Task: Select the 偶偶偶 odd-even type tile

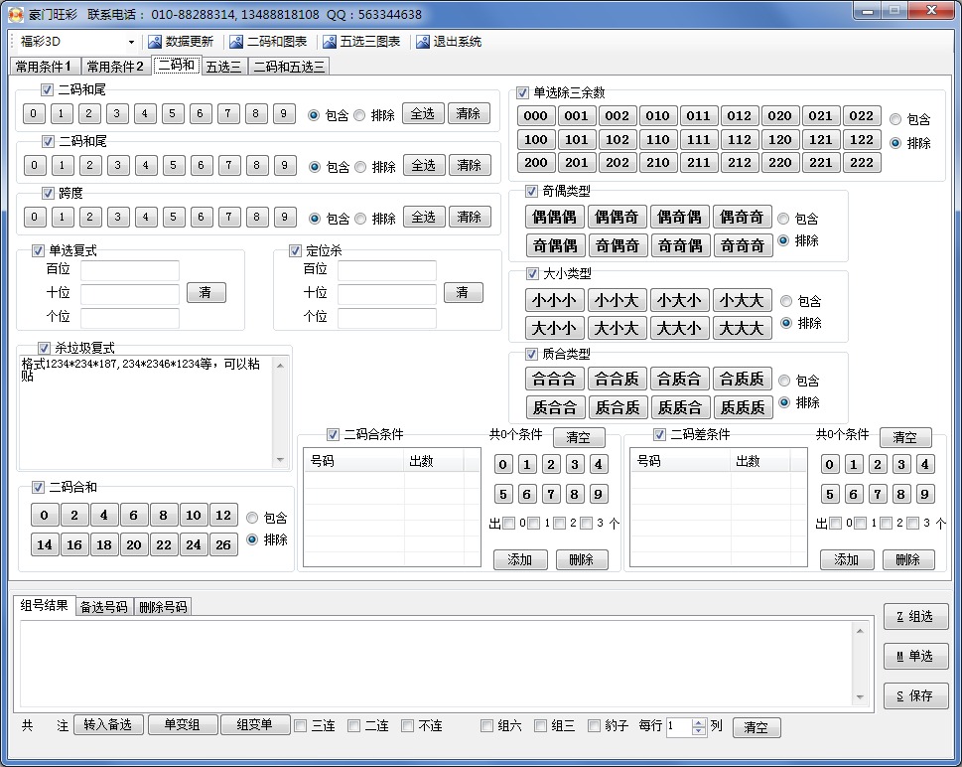Action: (x=554, y=217)
